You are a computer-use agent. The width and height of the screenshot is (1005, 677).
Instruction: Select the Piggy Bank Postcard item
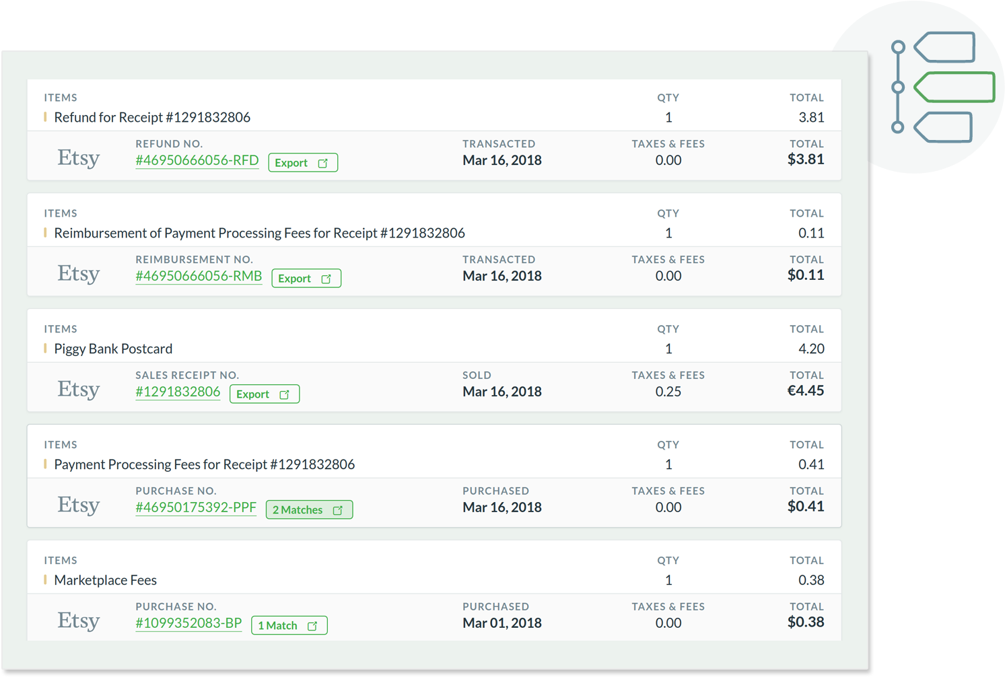coord(113,349)
